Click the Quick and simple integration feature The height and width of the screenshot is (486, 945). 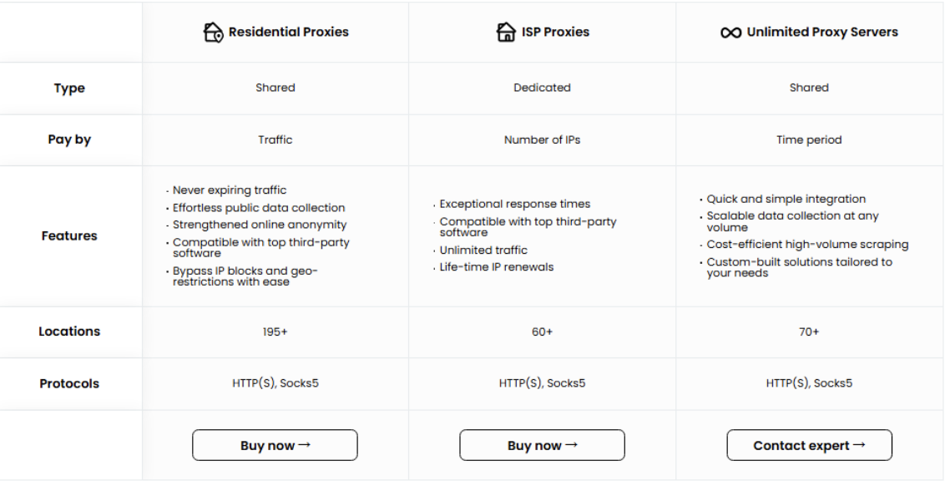[x=786, y=199]
